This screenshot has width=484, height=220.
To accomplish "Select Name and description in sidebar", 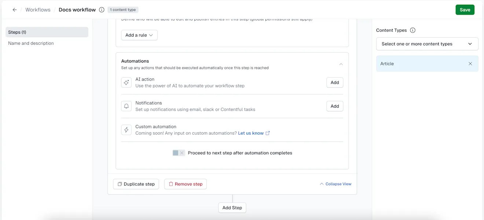I will 31,43.
